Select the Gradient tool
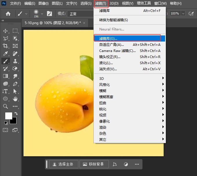197x176 pixels. point(6,76)
